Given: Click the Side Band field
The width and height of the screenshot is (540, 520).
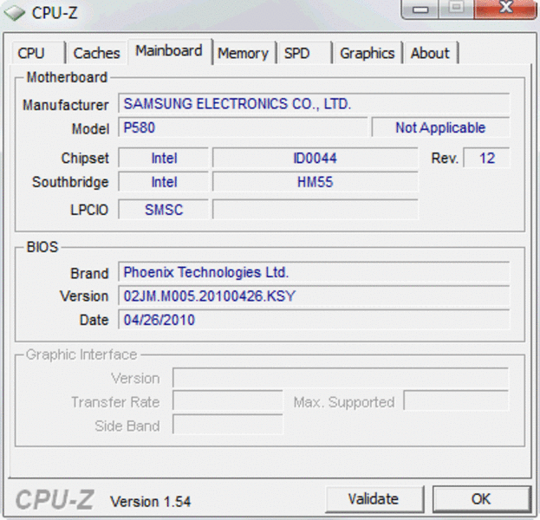Looking at the screenshot, I should tap(228, 425).
